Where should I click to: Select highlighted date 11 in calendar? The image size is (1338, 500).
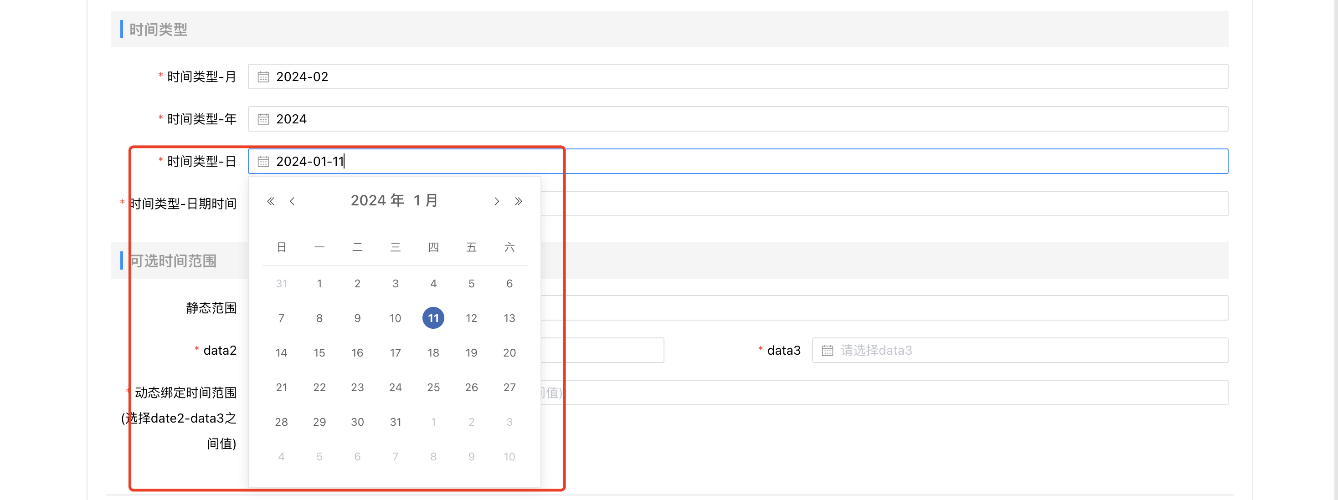click(x=433, y=318)
